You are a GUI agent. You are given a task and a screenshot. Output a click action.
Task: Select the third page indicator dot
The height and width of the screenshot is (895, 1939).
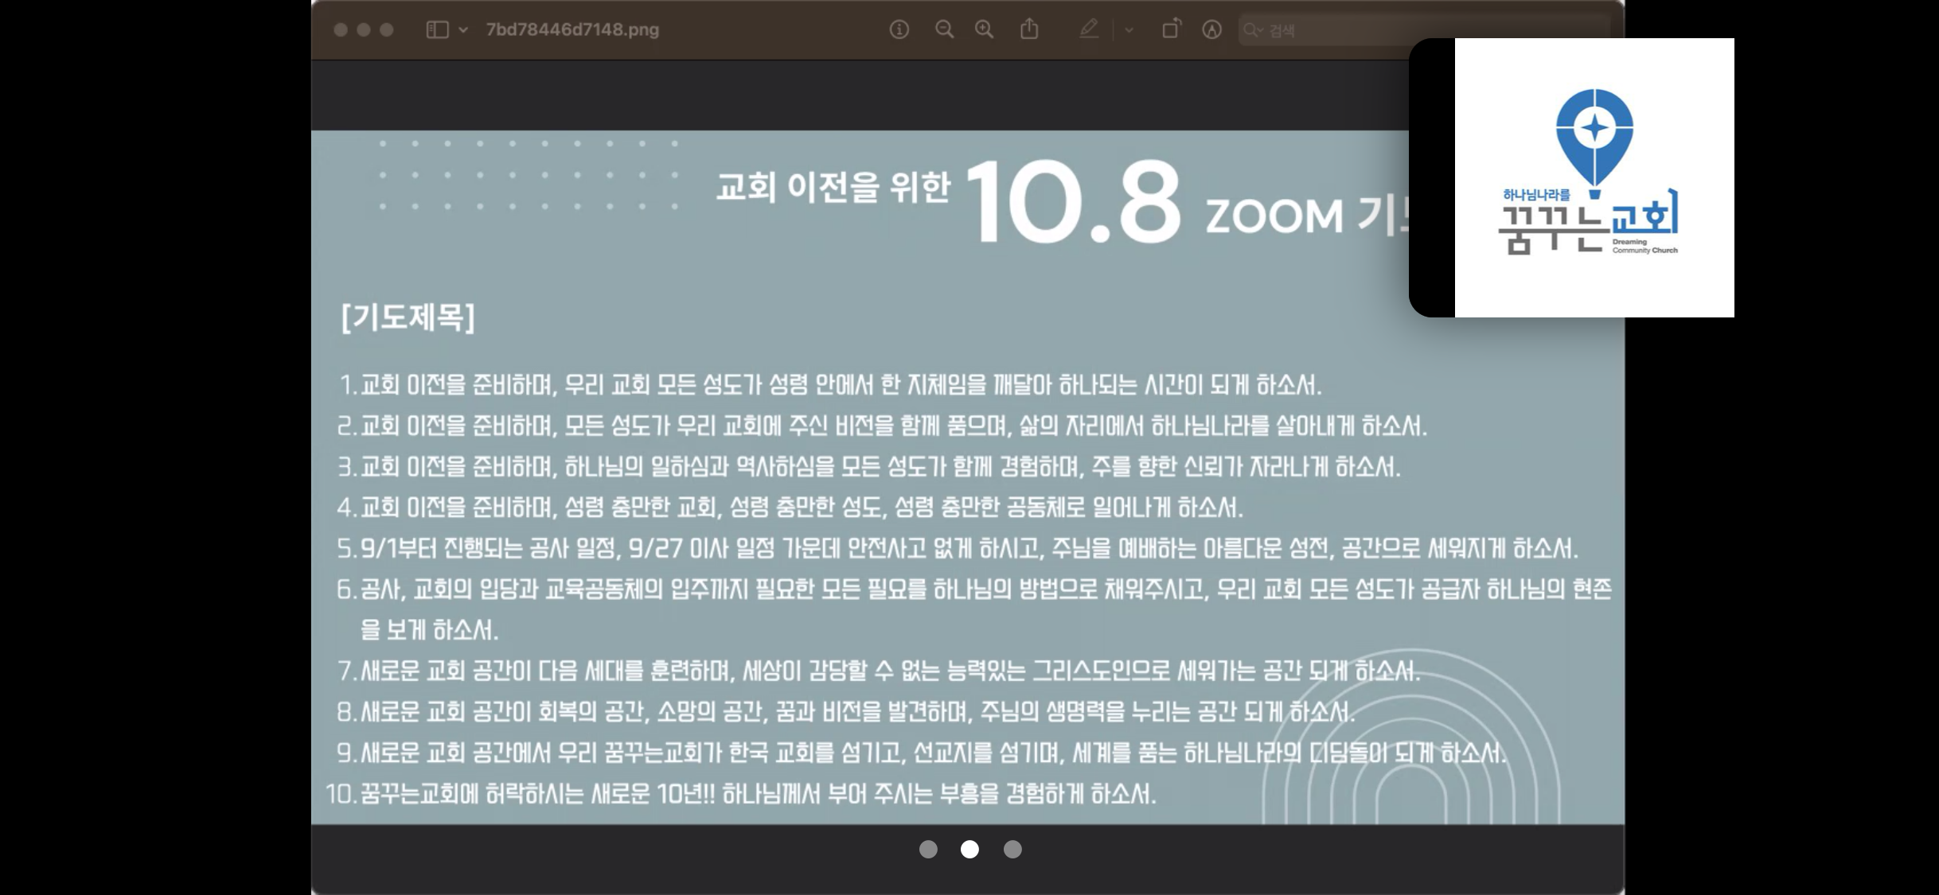[1012, 850]
